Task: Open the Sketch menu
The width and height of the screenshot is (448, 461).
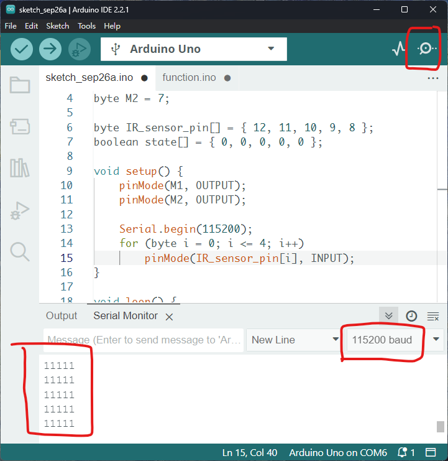Action: pyautogui.click(x=58, y=26)
